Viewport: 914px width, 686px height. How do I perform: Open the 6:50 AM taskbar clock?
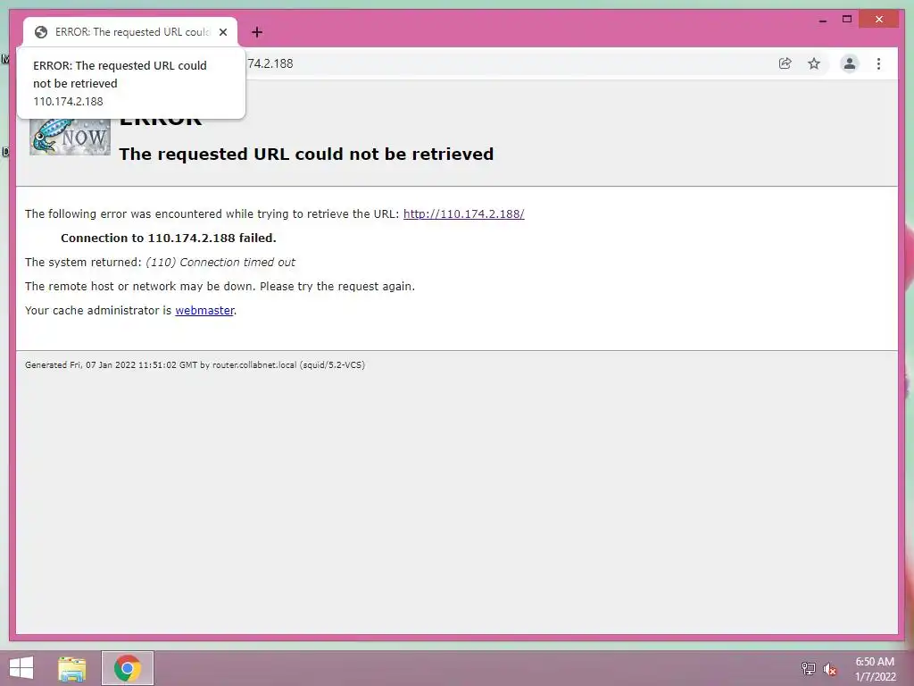(875, 669)
